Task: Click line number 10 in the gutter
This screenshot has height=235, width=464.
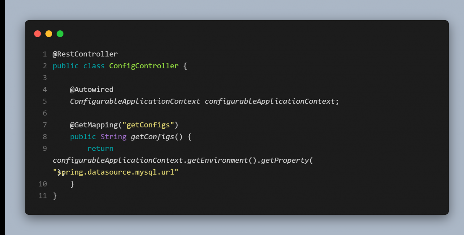Action: (x=43, y=184)
